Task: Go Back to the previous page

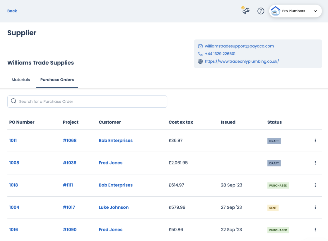Action: [x=12, y=11]
